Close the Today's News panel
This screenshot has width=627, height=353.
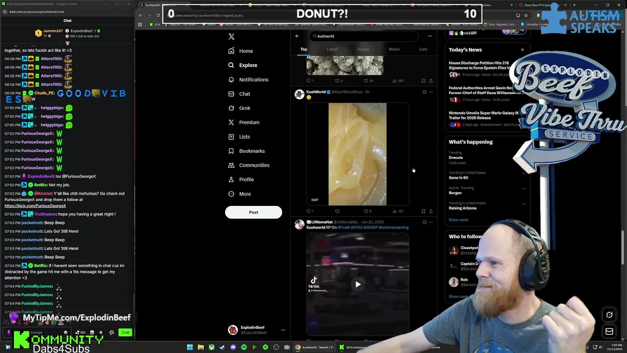(522, 50)
